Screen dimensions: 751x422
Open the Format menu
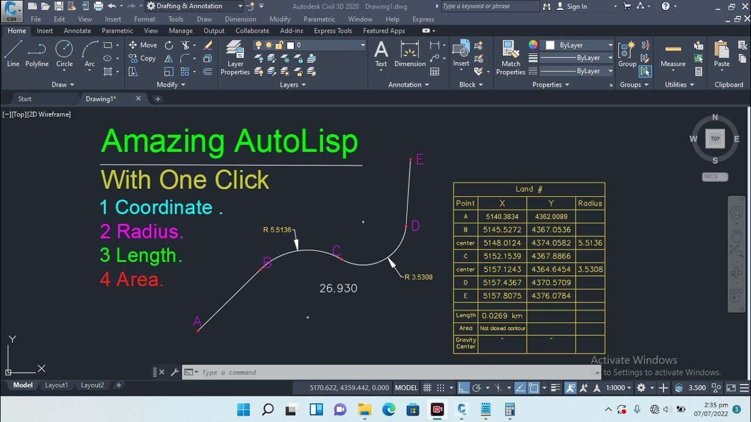coord(144,19)
